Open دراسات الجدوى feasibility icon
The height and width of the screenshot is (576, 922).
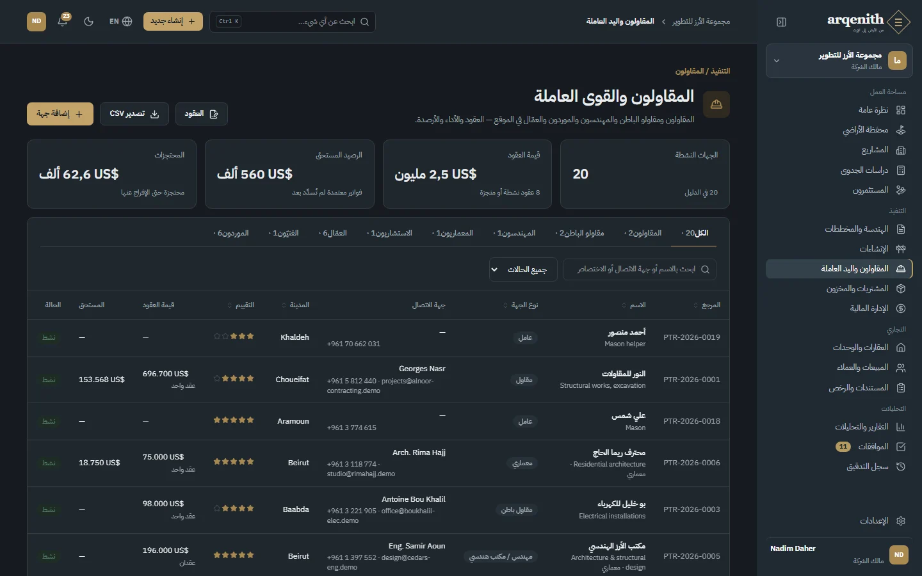[901, 170]
